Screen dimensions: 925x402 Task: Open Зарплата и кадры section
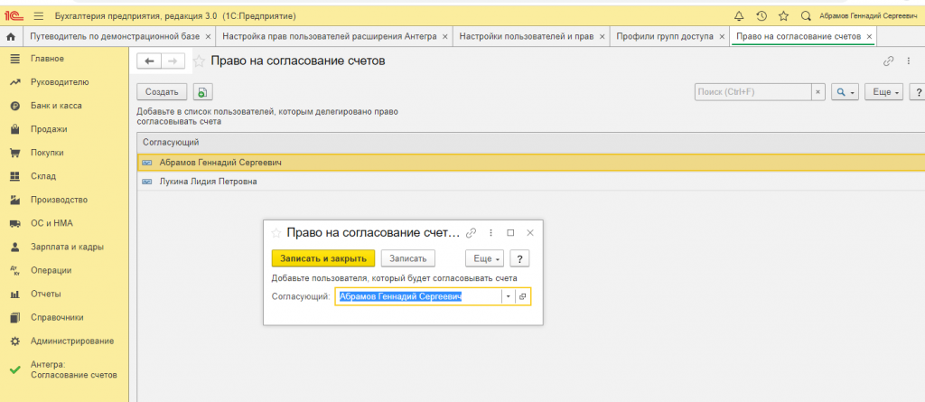(x=67, y=247)
